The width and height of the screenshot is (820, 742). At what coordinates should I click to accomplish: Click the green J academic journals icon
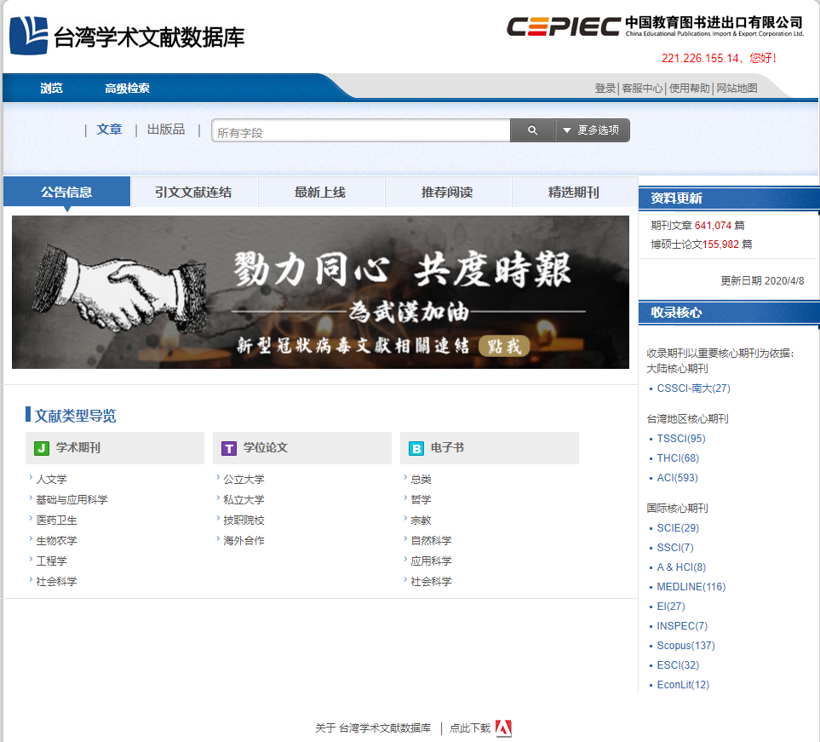click(42, 448)
